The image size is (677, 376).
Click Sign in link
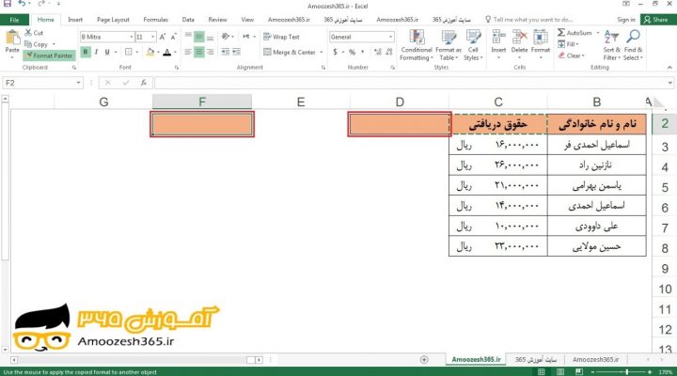[626, 20]
